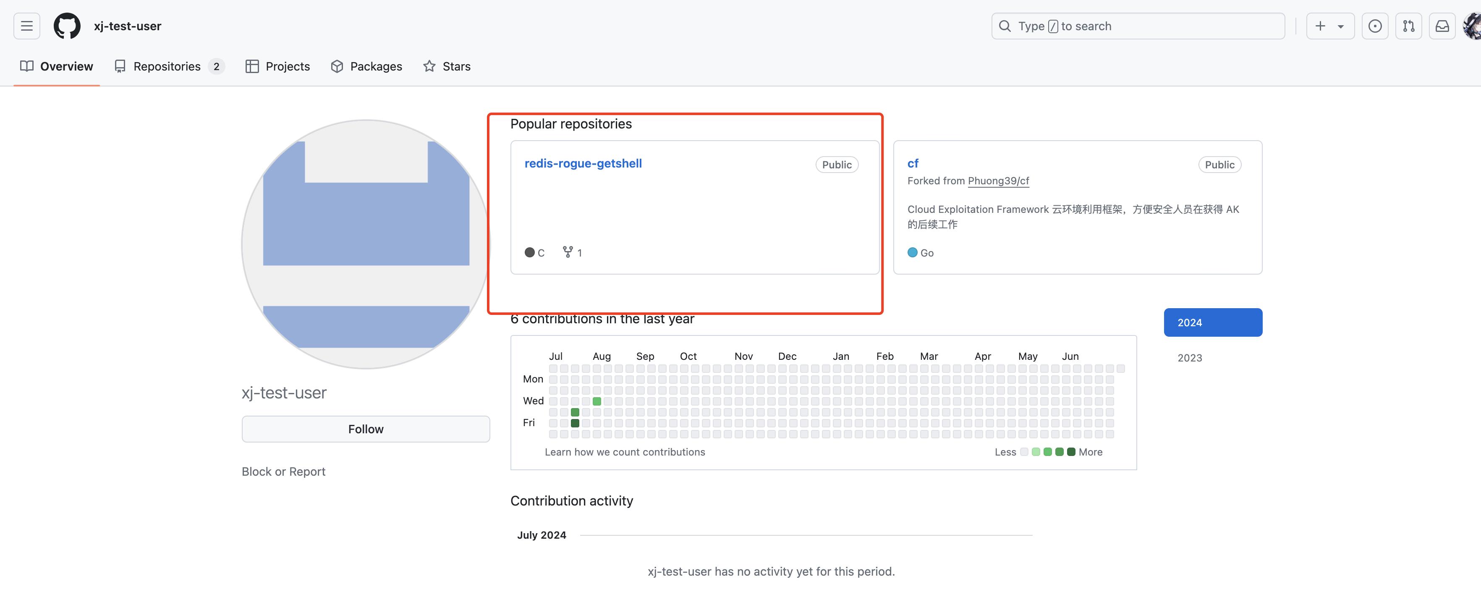Select the 2024 contribution year
The width and height of the screenshot is (1481, 592).
pos(1212,322)
